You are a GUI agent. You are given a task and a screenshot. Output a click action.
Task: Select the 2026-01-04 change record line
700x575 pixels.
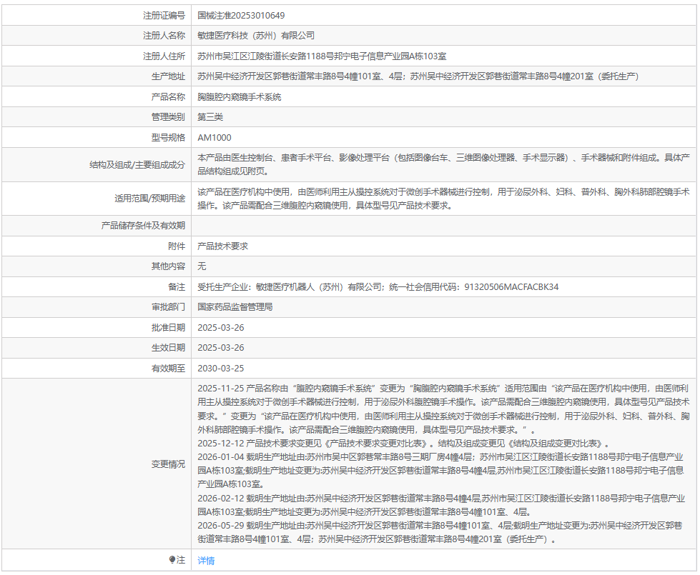point(441,471)
